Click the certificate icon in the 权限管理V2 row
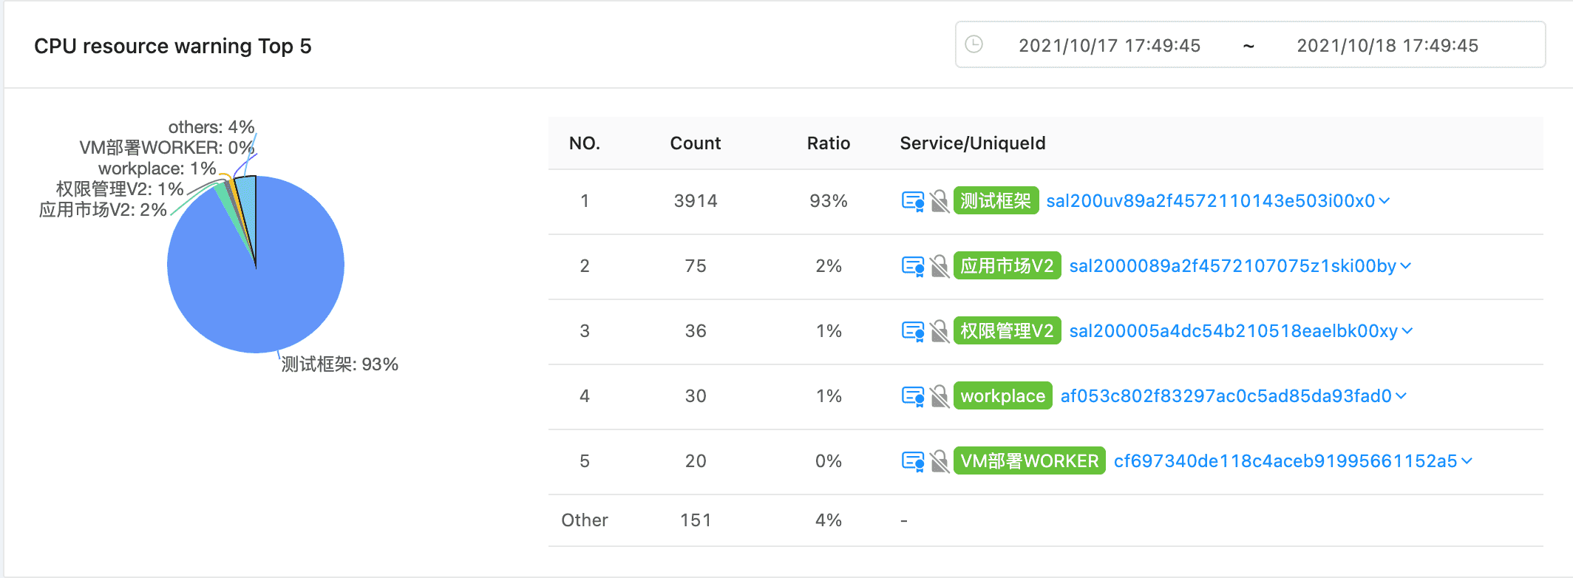 click(913, 331)
